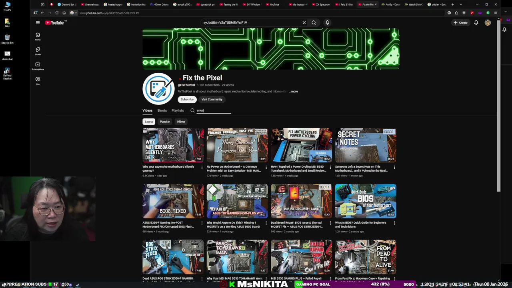Click the Visit Community button
The width and height of the screenshot is (512, 288).
212,100
